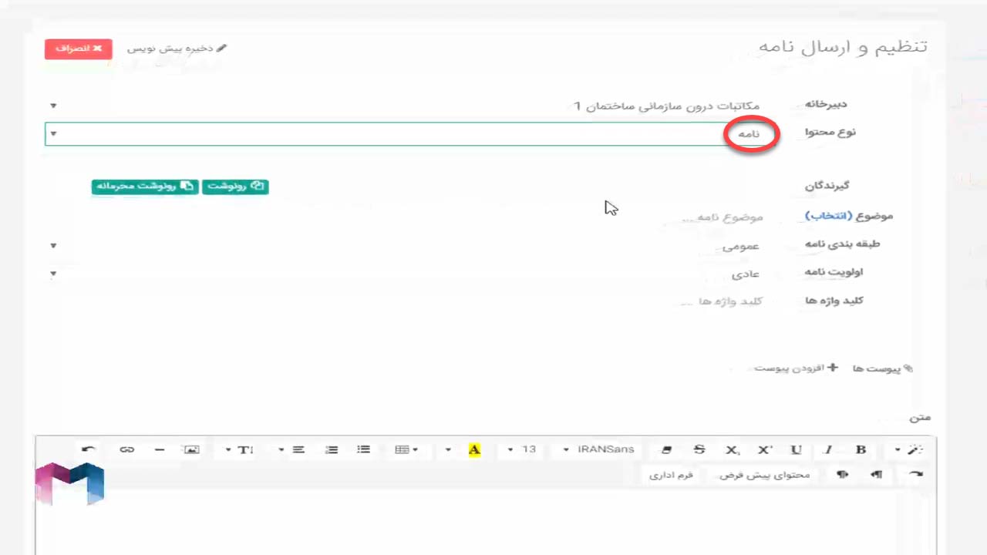The width and height of the screenshot is (987, 555).
Task: Set right-to-left paragraph direction
Action: point(877,474)
